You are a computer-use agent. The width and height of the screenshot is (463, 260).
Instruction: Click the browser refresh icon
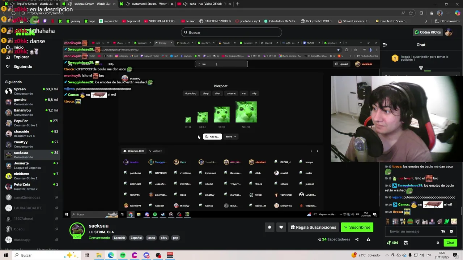pos(14,13)
